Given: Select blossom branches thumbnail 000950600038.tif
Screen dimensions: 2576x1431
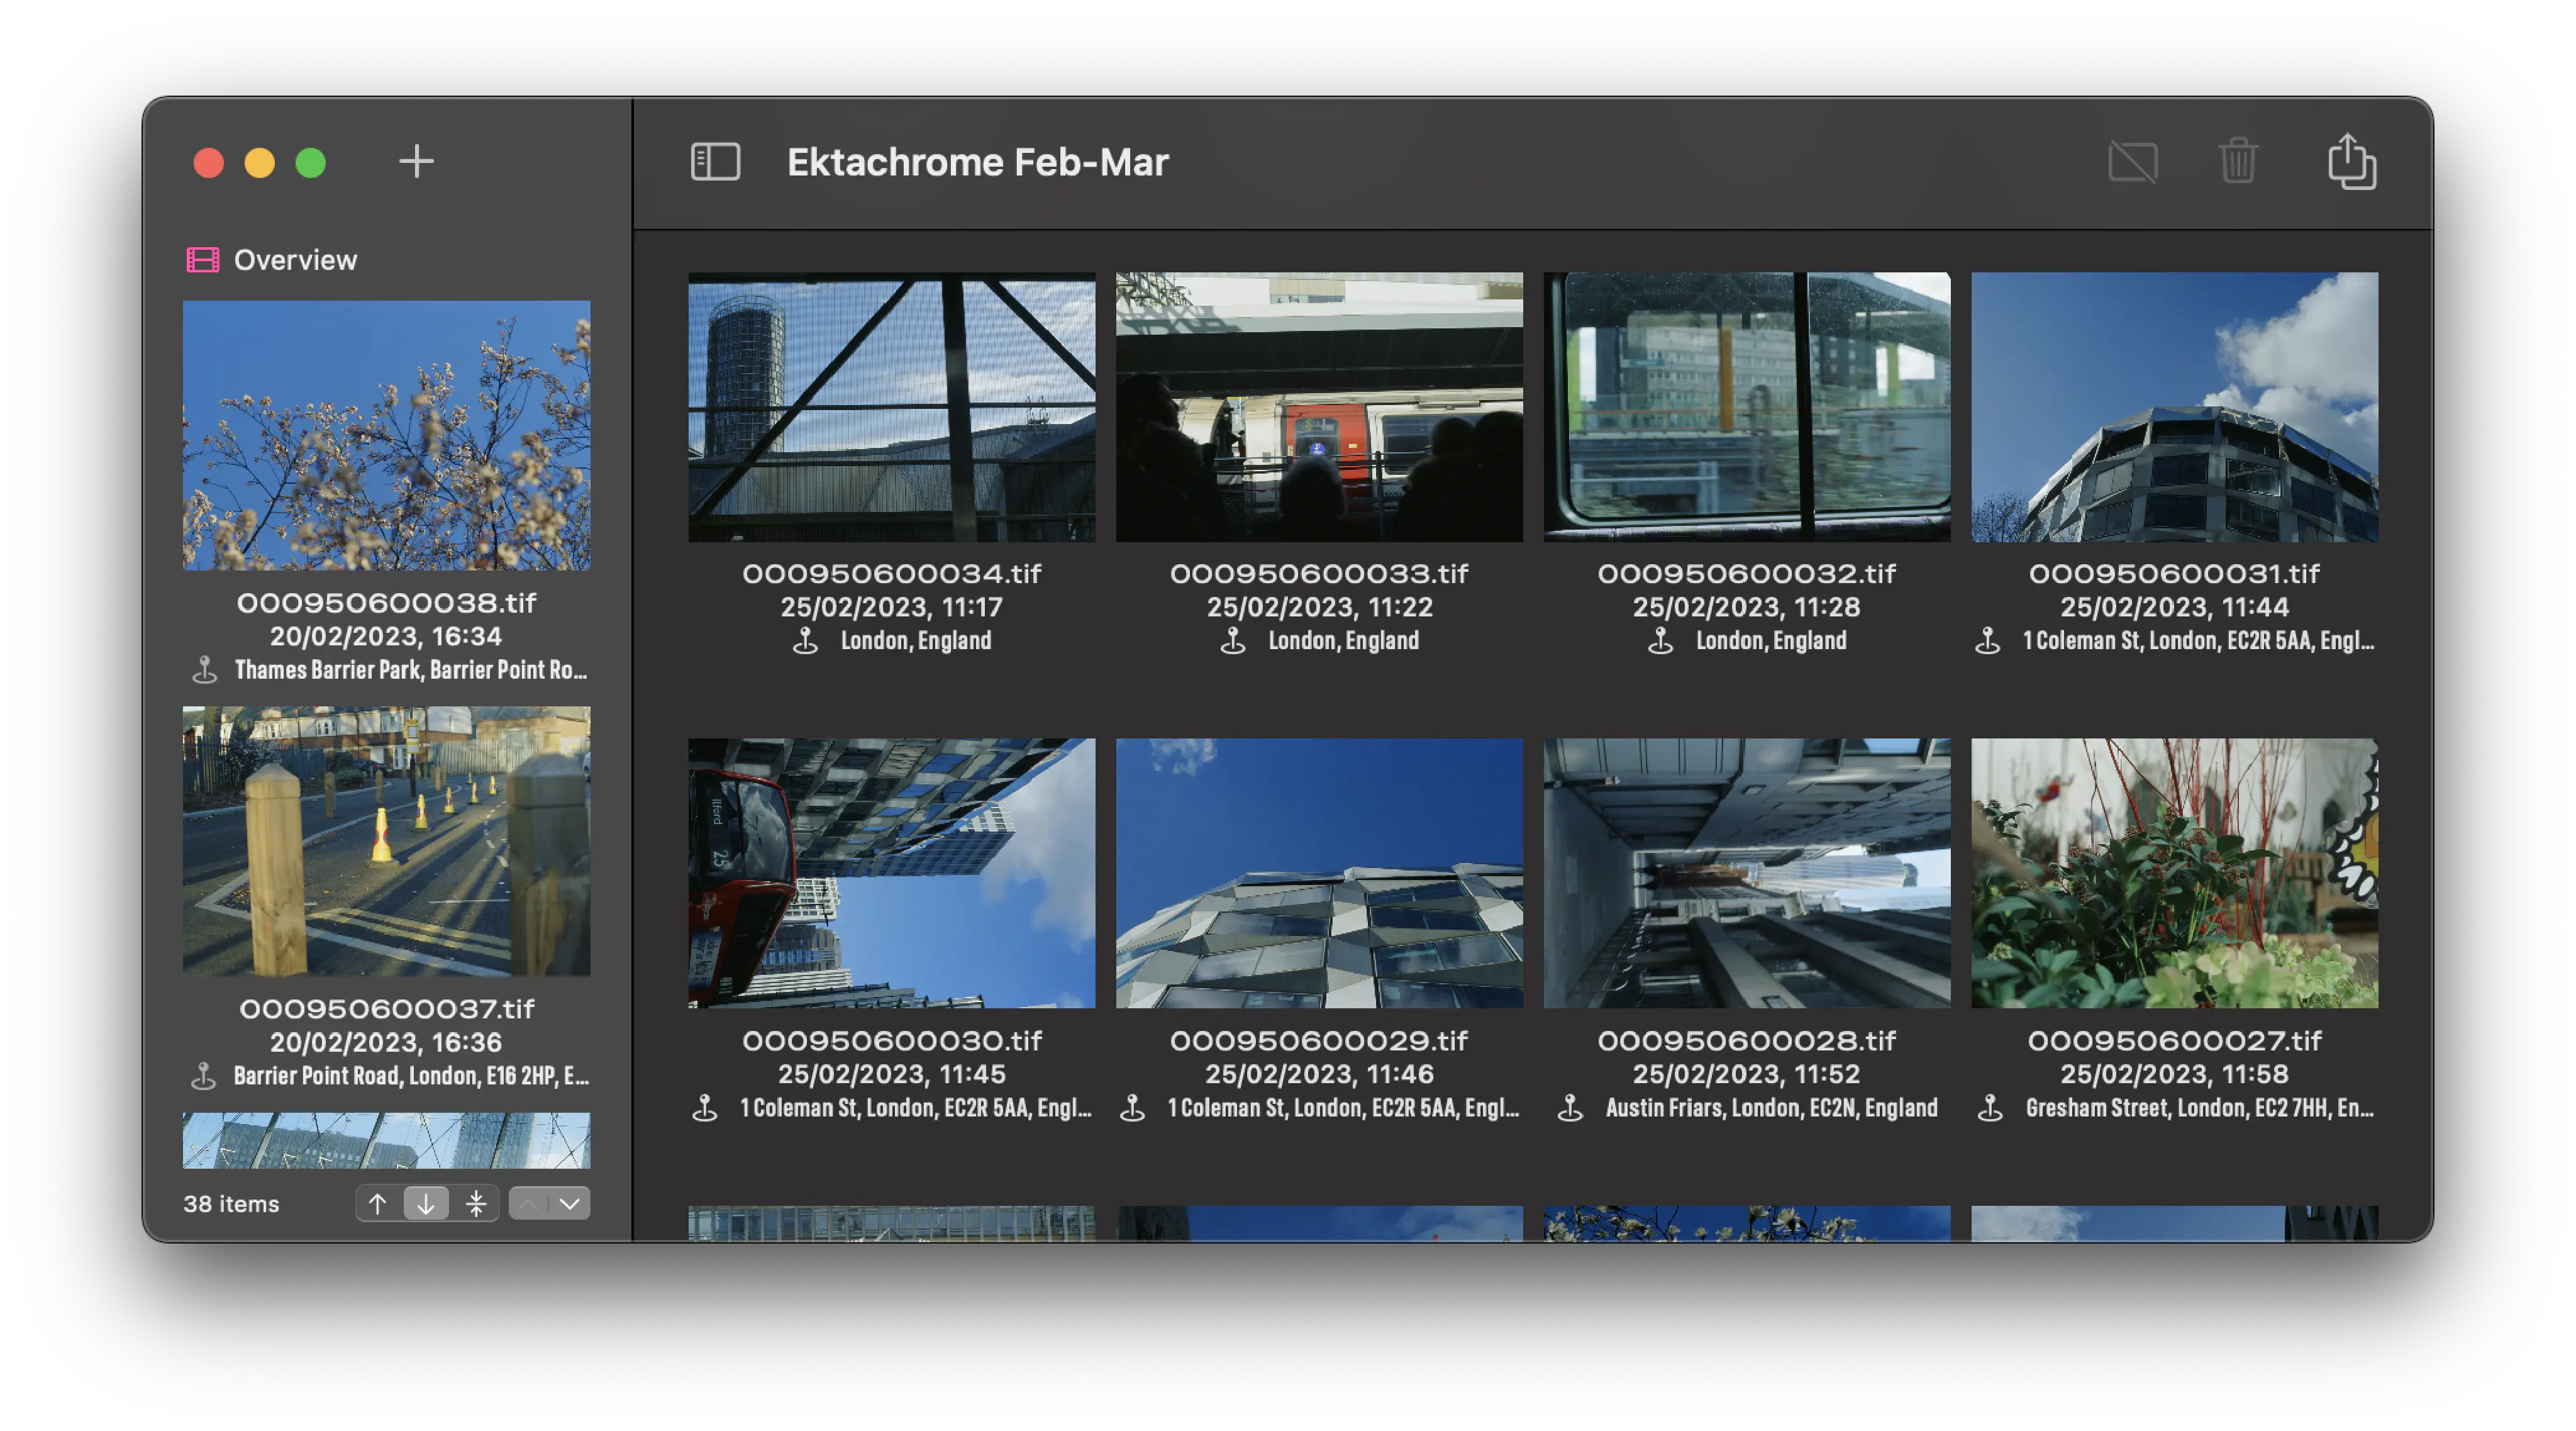Looking at the screenshot, I should [386, 435].
